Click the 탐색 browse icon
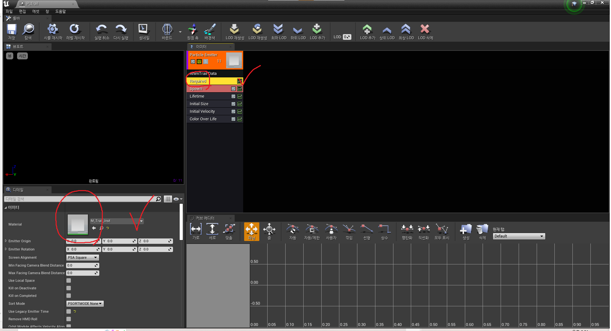 click(28, 32)
